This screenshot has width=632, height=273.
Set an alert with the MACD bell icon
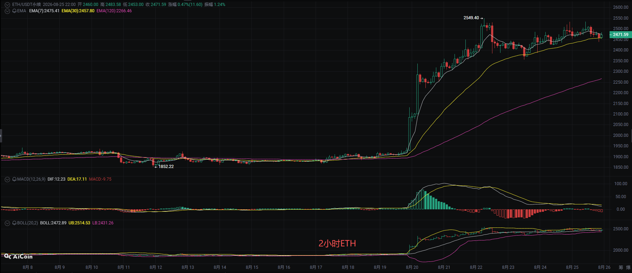point(14,179)
